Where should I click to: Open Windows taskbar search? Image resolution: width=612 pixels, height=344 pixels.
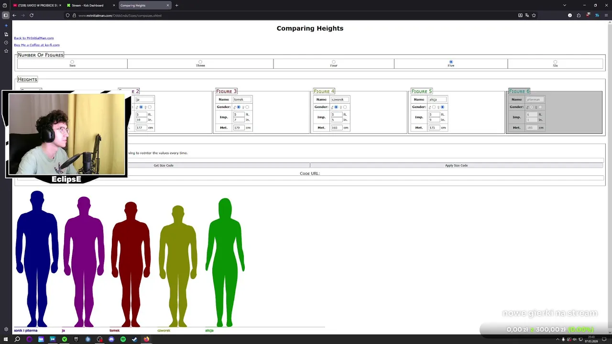17,339
